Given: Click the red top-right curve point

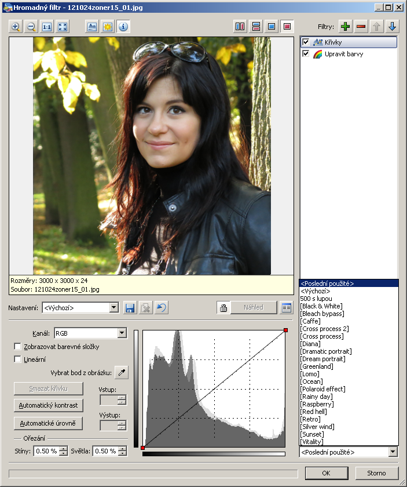Looking at the screenshot, I should pyautogui.click(x=285, y=330).
